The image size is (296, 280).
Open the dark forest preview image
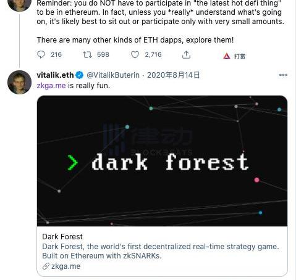162,161
